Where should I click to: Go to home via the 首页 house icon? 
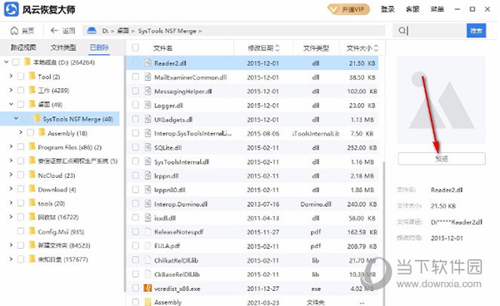[14, 31]
